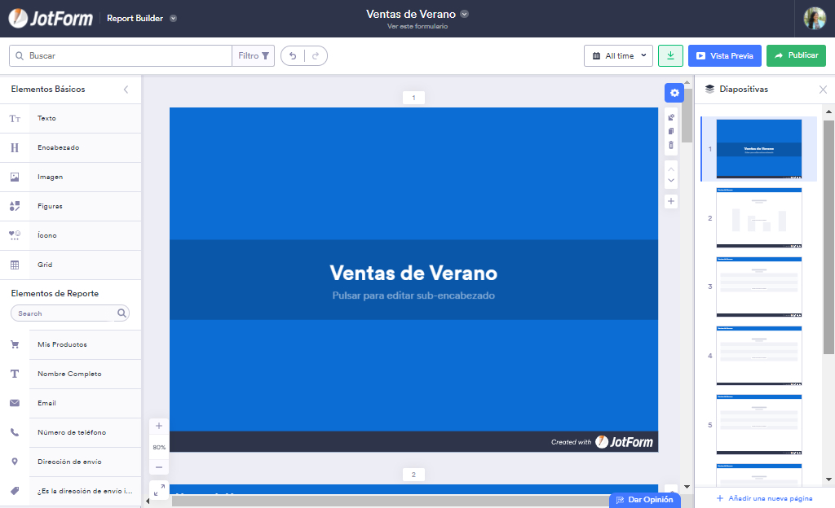835x508 pixels.
Task: Click the Diapositivas panel scrollbar thumb
Action: (828, 237)
